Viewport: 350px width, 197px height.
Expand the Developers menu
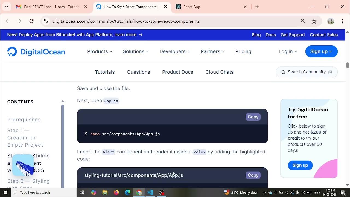click(175, 51)
